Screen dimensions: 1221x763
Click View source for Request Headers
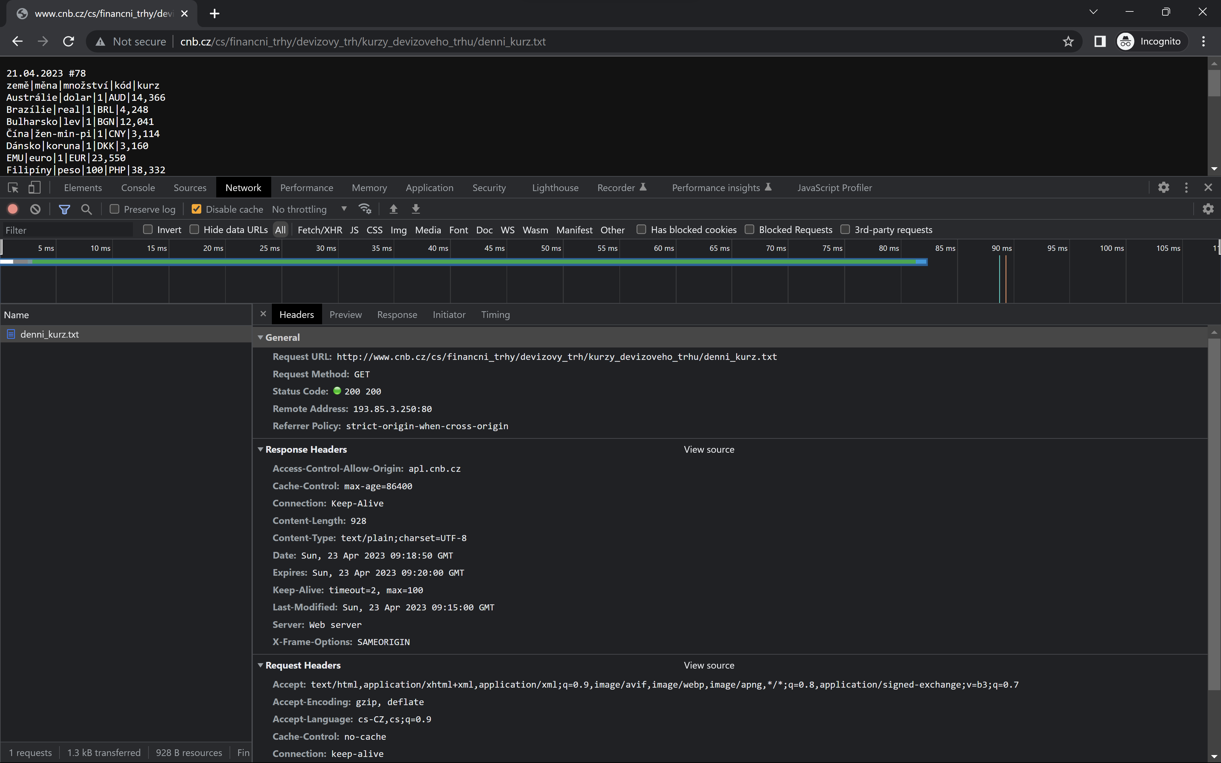click(708, 665)
